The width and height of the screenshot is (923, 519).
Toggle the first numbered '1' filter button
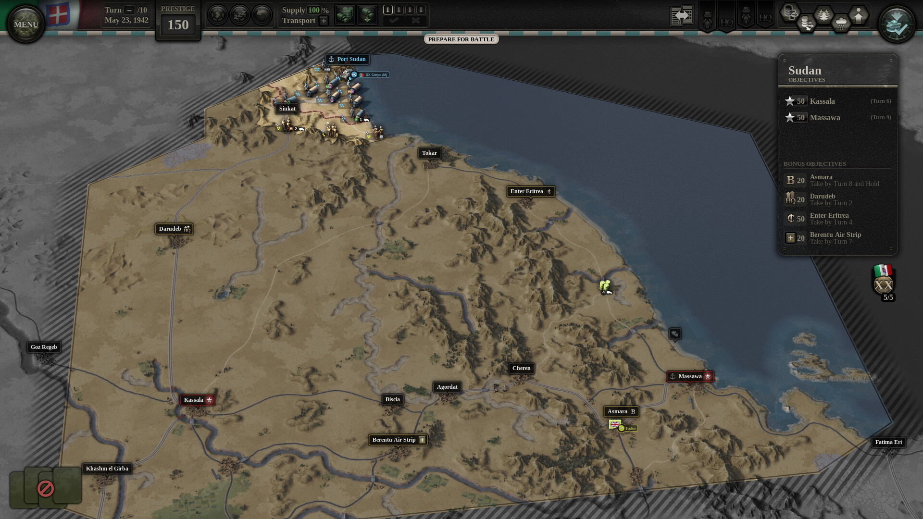point(387,10)
